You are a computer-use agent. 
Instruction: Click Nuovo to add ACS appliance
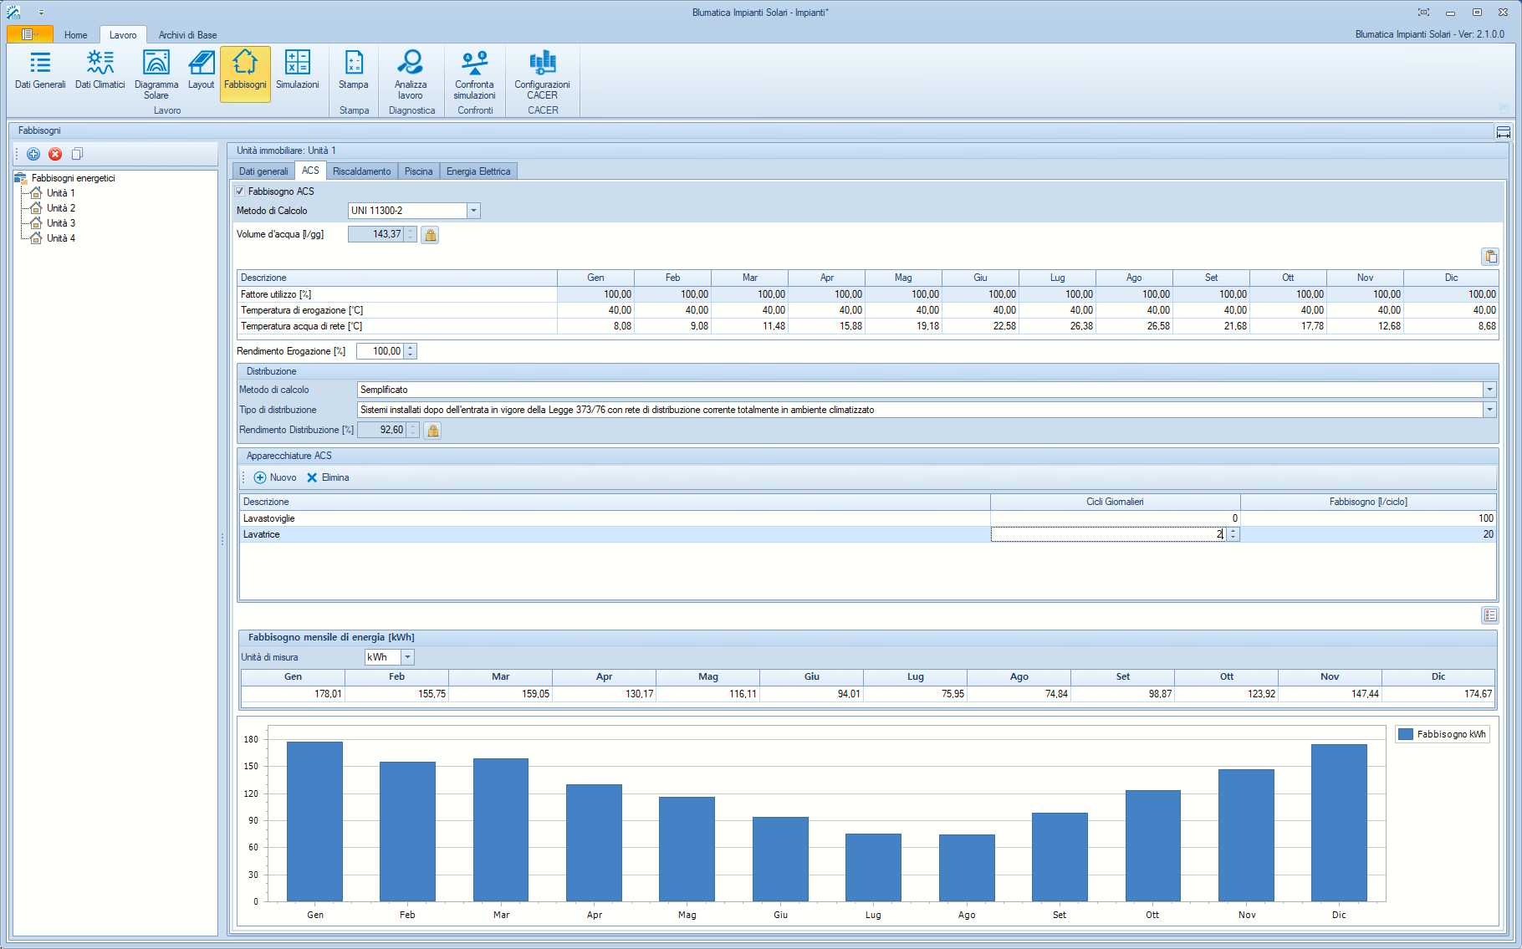click(275, 477)
